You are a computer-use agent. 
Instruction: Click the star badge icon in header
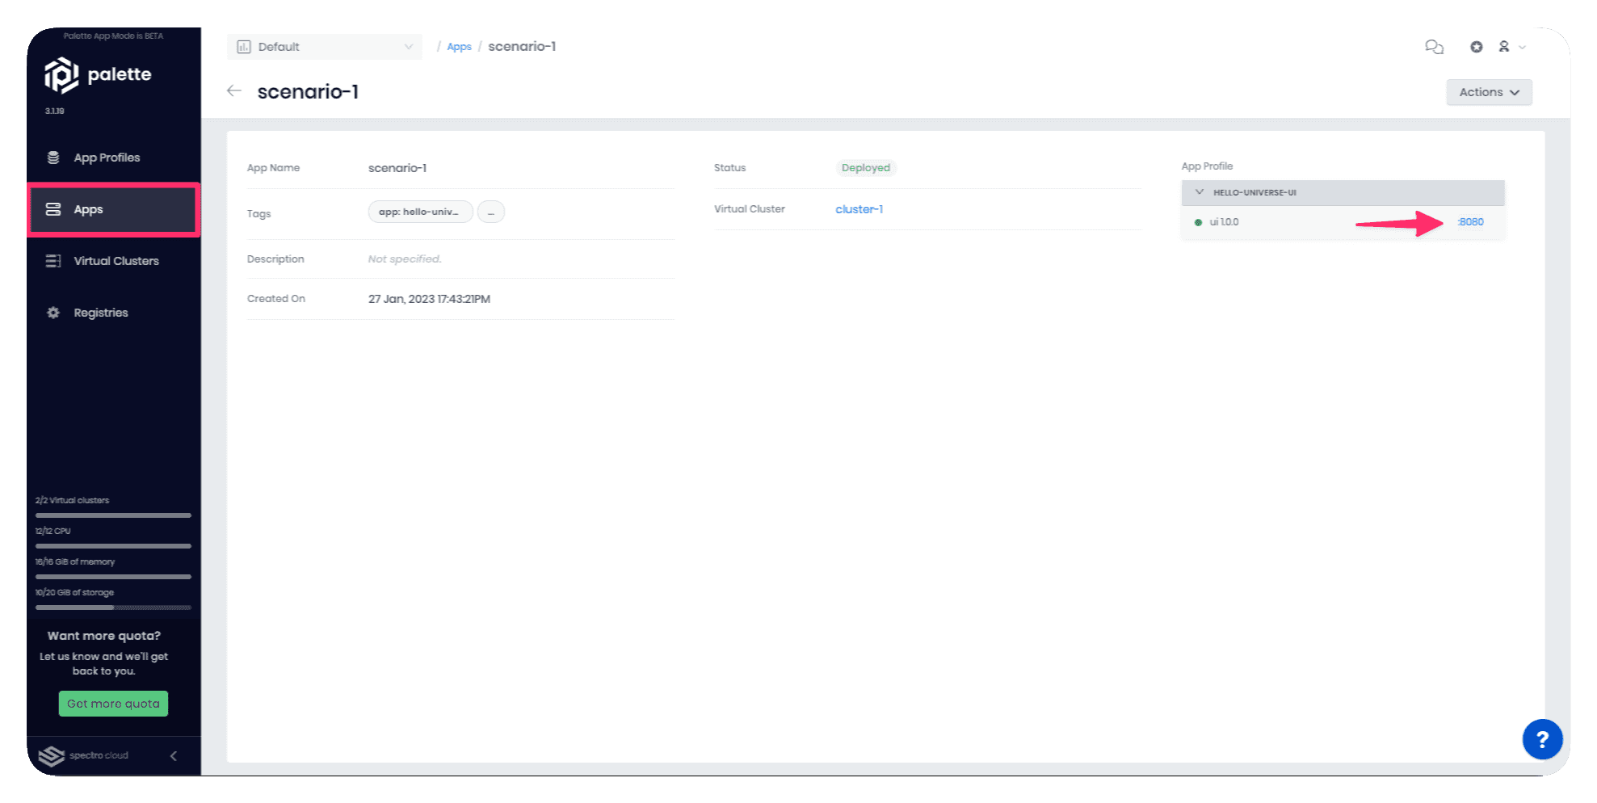(1476, 47)
